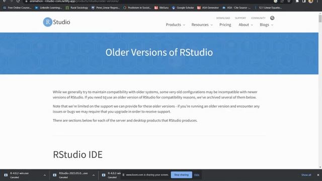The width and height of the screenshot is (322, 181).
Task: Reload the page with the refresh icon
Action: click(x=18, y=1)
